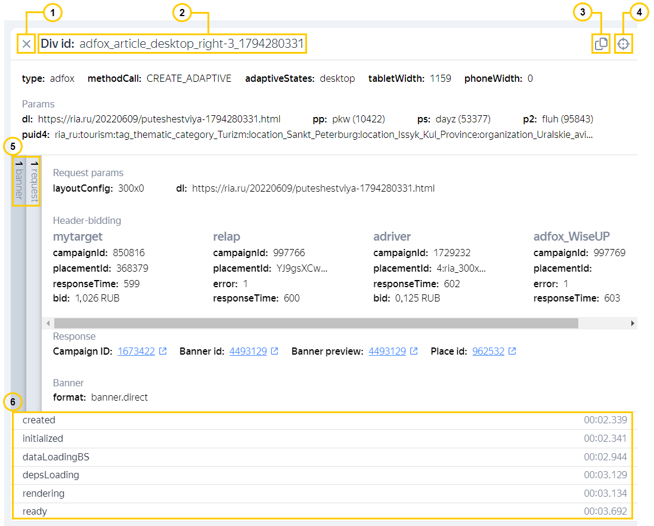Close the Div id details panel
The height and width of the screenshot is (526, 654).
(x=26, y=44)
